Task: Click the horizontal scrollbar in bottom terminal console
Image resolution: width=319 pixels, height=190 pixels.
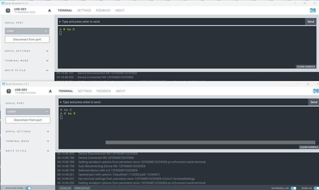Action: tap(210, 143)
